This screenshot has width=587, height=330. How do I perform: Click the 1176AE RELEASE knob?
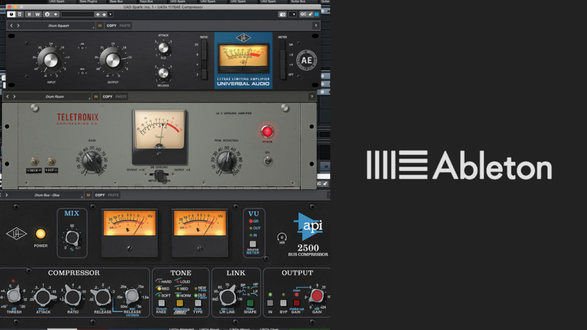pos(163,74)
